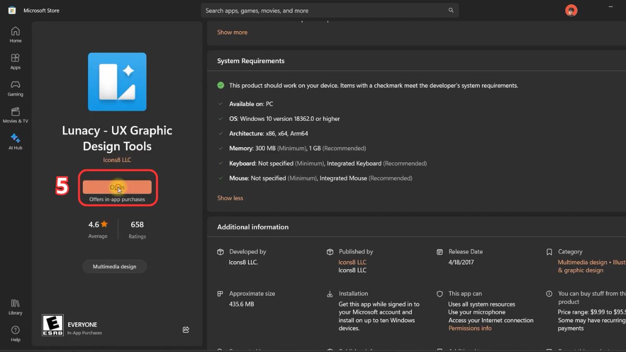Click the System Requirements heading
The width and height of the screenshot is (626, 352).
click(251, 61)
